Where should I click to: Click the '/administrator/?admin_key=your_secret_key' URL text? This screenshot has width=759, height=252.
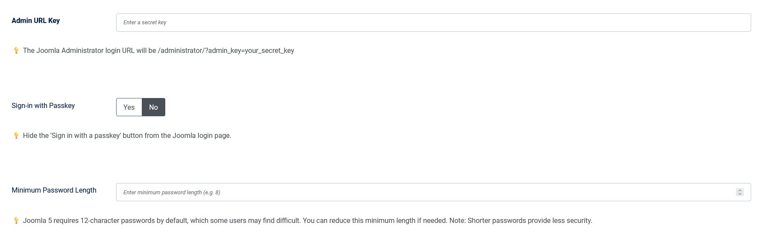tap(226, 51)
